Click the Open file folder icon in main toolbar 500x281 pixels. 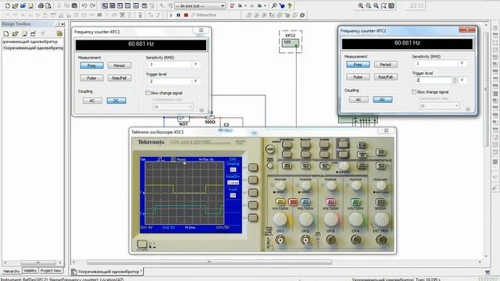tap(15, 5)
